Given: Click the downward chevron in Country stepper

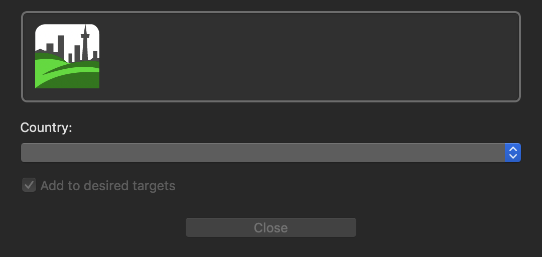Looking at the screenshot, I should (x=513, y=156).
